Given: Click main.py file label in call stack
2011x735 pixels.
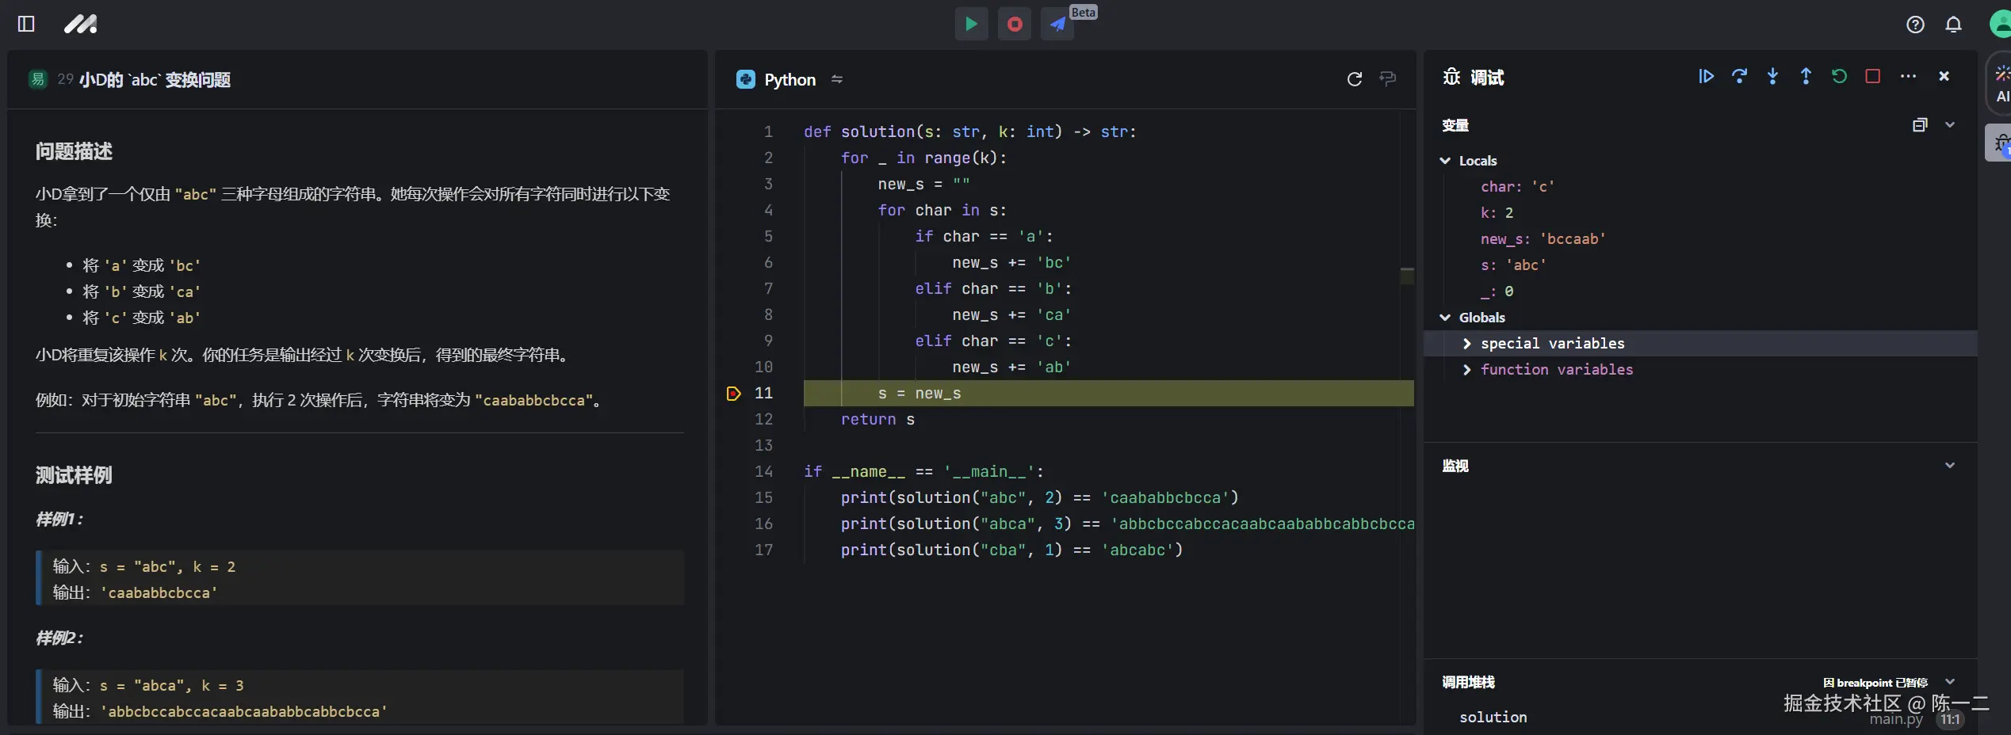Looking at the screenshot, I should click(x=1896, y=719).
